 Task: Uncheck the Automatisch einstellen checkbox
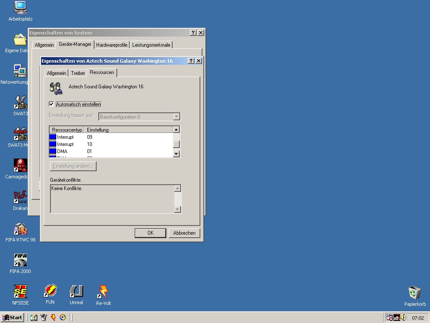click(x=52, y=104)
